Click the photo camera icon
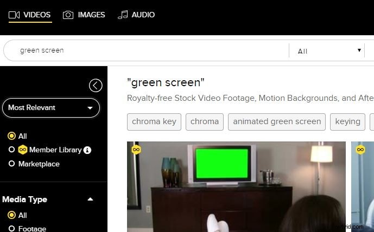 pos(68,15)
